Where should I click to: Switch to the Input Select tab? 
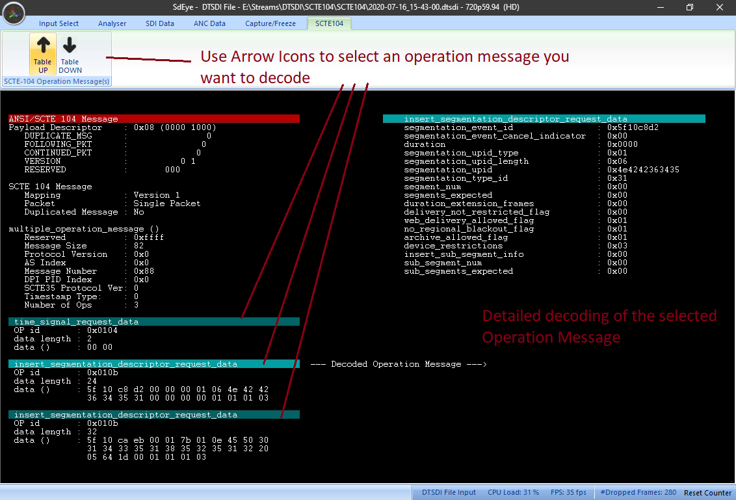[x=59, y=23]
